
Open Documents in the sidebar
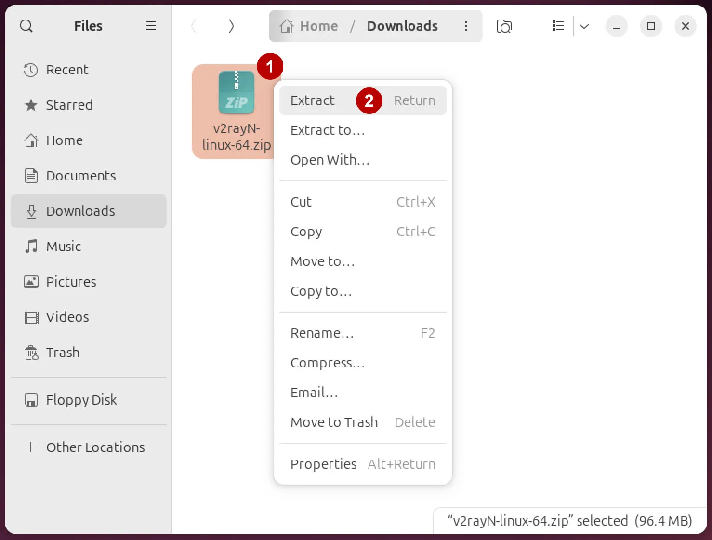tap(89, 176)
